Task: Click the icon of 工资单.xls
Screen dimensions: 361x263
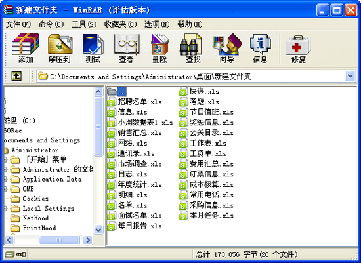Action: pyautogui.click(x=183, y=153)
